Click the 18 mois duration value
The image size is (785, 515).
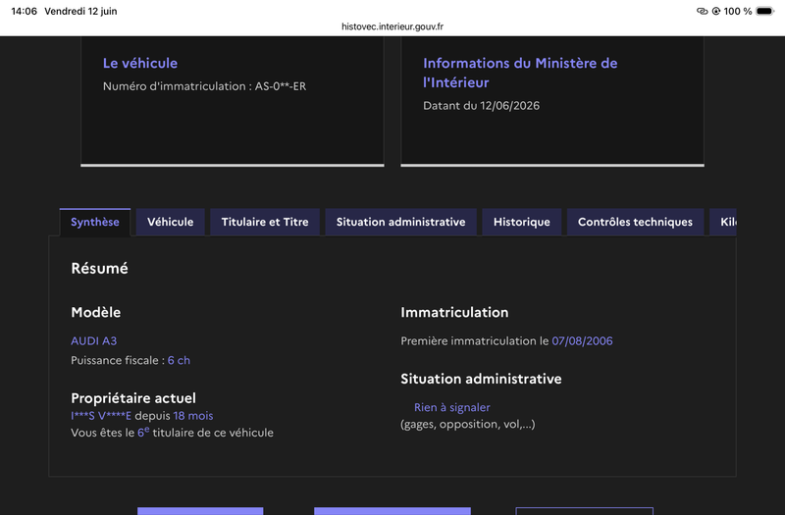tap(193, 416)
